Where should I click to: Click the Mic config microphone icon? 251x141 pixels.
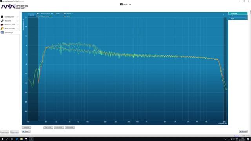(2, 21)
